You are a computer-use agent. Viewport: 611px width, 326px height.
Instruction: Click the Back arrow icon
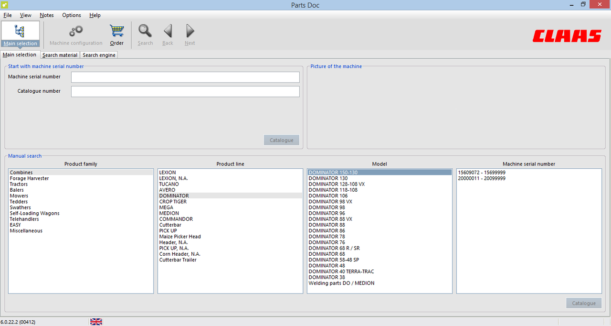(x=168, y=31)
